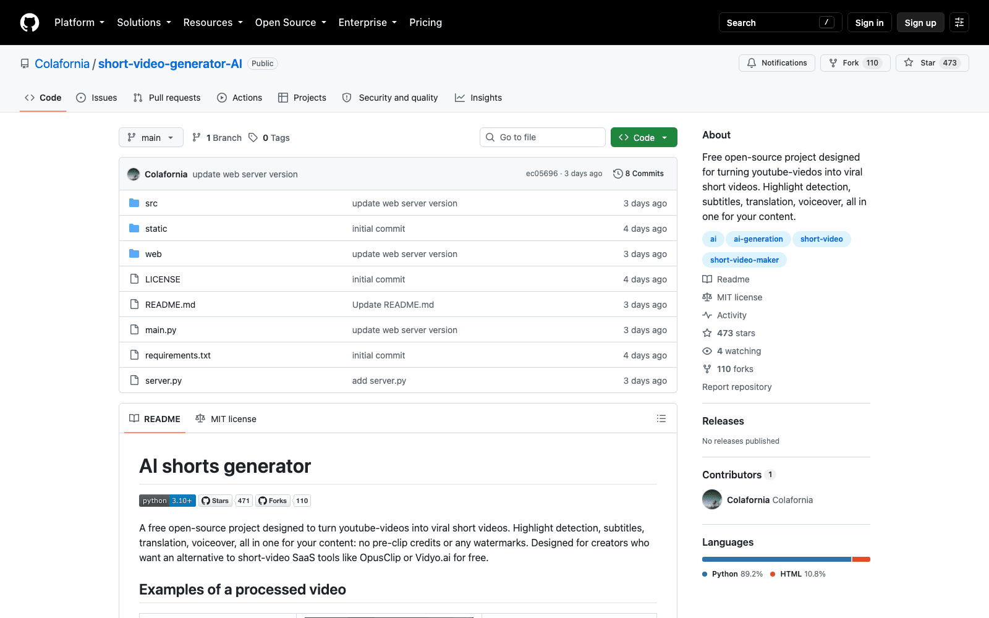Click the scale icon beside MIT license in About
This screenshot has width=989, height=618.
click(707, 297)
